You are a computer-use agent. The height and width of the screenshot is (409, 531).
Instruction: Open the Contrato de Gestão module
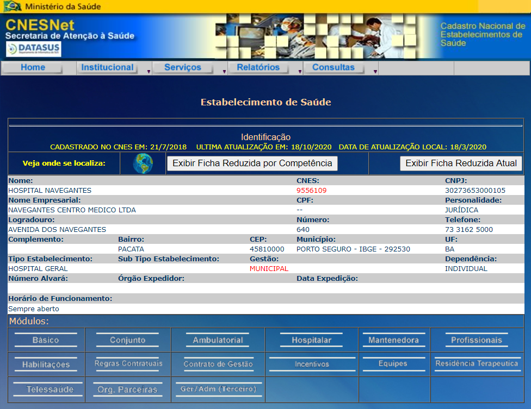coord(218,364)
